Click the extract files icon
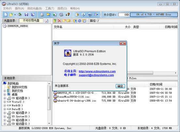Screen dimensions: 180x132 (x=75, y=21)
